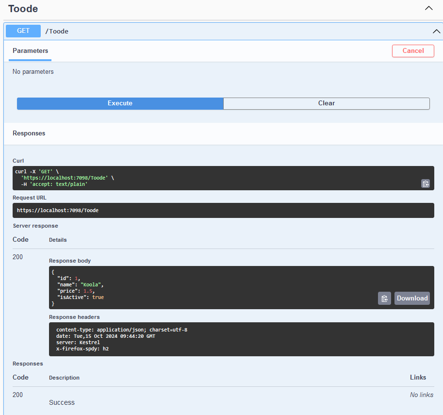Screen dimensions: 443x415
Task: Click the "isActive": true line
Action: tap(80, 297)
